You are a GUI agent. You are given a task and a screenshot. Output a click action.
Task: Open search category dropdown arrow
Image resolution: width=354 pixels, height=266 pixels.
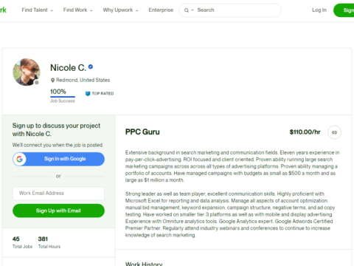point(192,10)
